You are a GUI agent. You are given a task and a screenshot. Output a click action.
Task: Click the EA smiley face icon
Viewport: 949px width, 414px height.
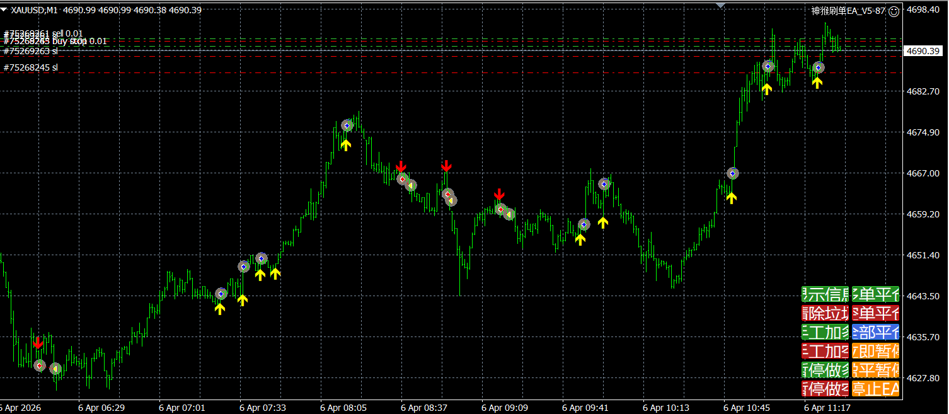click(x=894, y=11)
